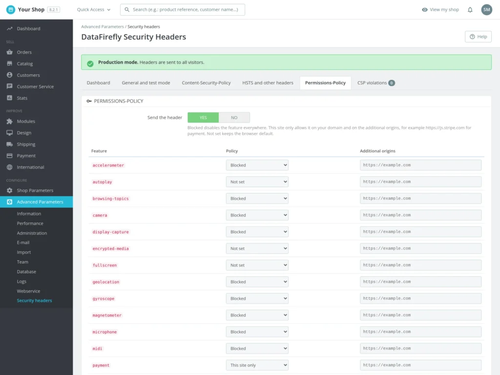Click the 8.2.1 version badge
The width and height of the screenshot is (500, 375).
tap(53, 10)
